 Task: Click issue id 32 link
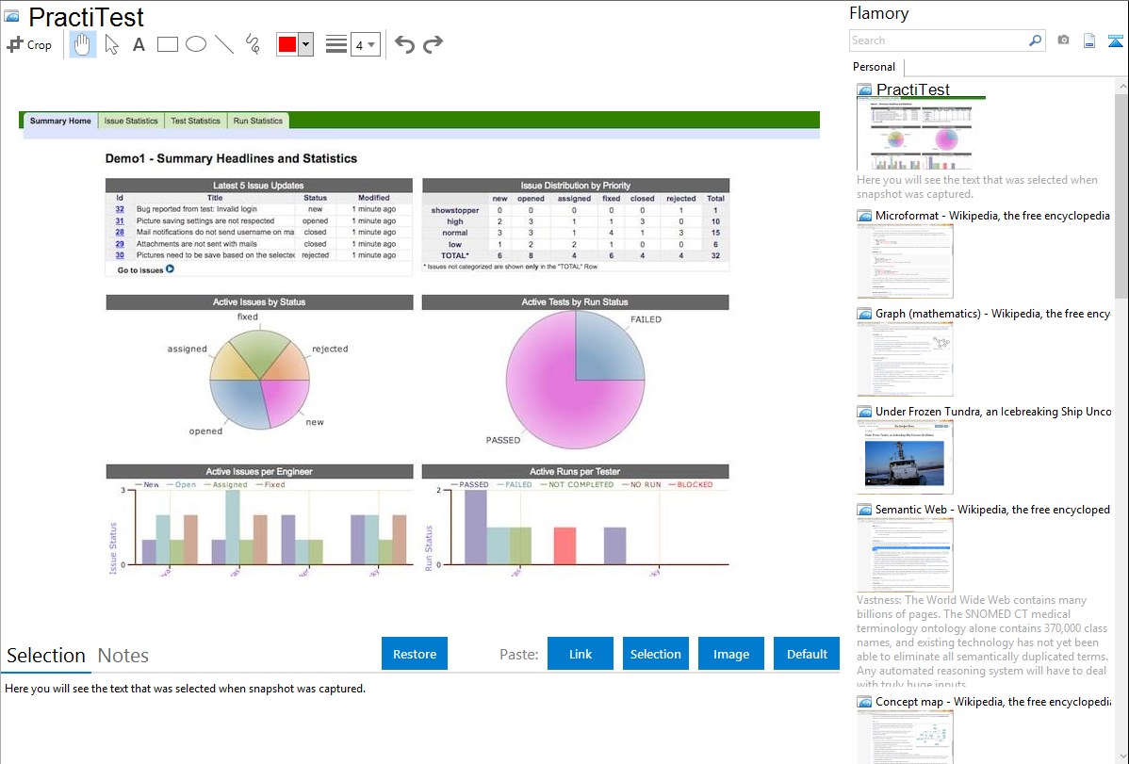120,209
